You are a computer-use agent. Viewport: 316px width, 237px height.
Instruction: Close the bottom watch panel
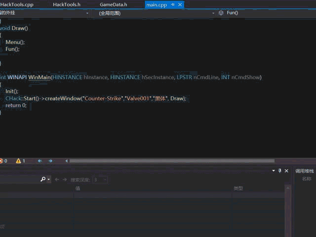[x=287, y=171]
